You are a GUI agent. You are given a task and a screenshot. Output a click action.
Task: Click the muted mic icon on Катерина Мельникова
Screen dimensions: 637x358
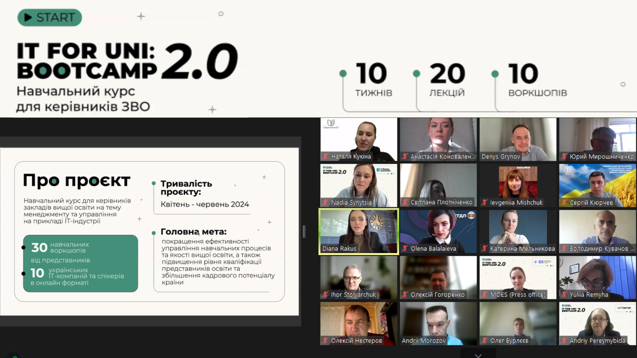(x=485, y=249)
